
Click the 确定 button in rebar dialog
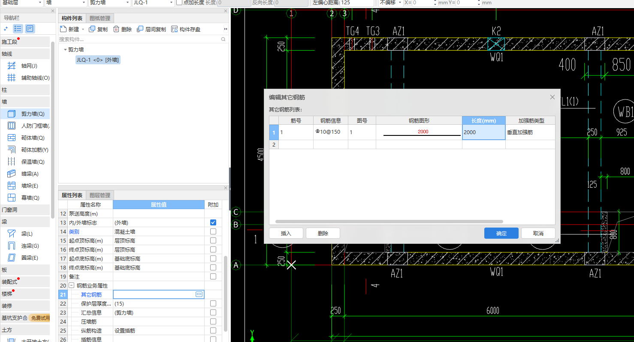click(x=501, y=233)
